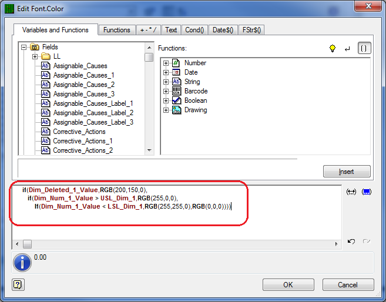Expand the String functions node
The image size is (386, 302).
[166, 82]
